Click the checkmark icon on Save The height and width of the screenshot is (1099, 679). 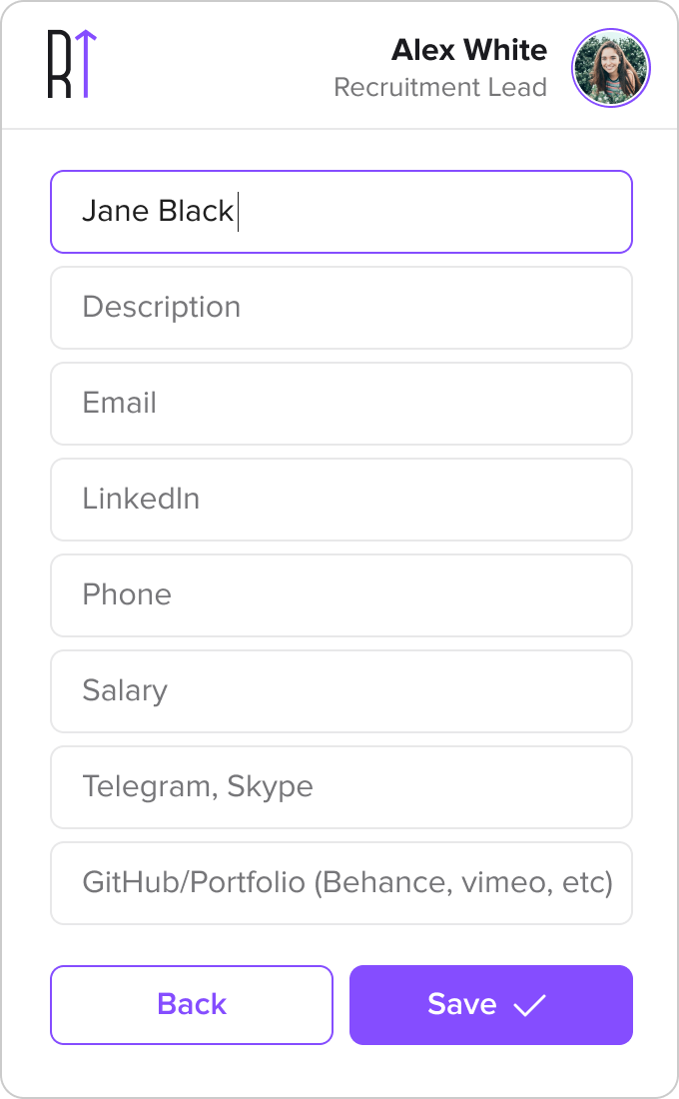(529, 1005)
